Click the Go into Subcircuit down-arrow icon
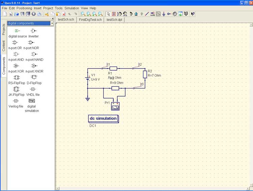 point(136,14)
